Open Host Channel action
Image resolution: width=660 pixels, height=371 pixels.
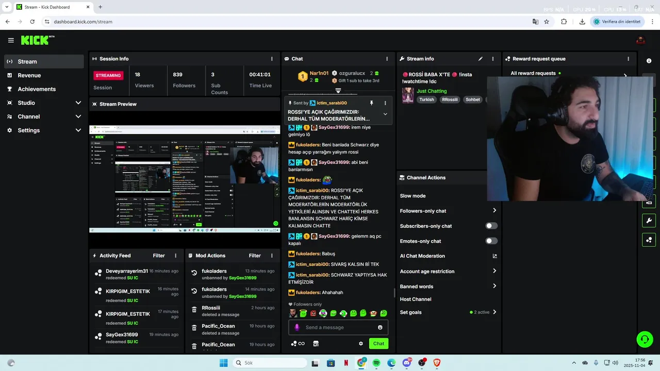[416, 299]
